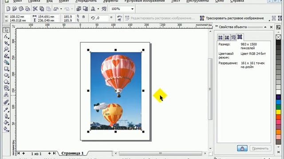Image resolution: width=284 pixels, height=159 pixels.
Task: Click the Paste icon
Action: 48,9
